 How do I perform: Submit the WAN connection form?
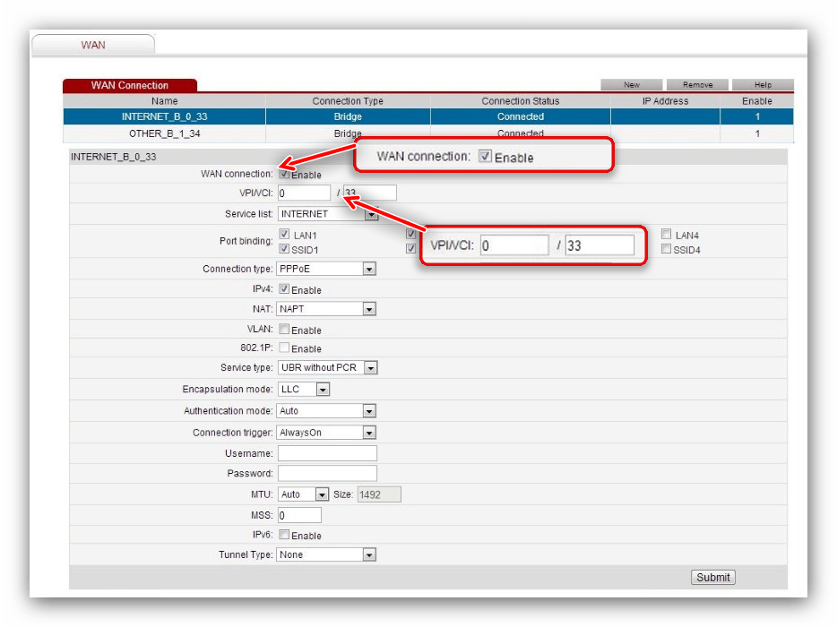point(712,578)
